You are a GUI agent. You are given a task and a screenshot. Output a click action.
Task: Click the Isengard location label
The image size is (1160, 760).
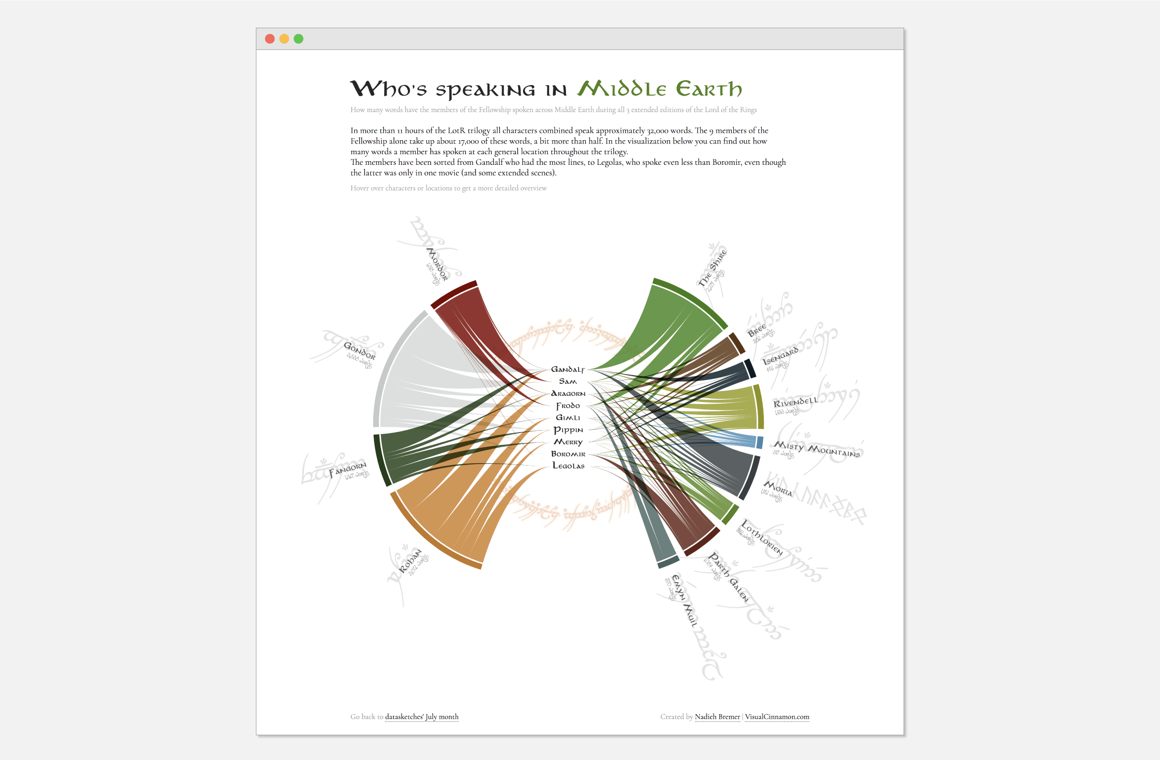[x=780, y=356]
